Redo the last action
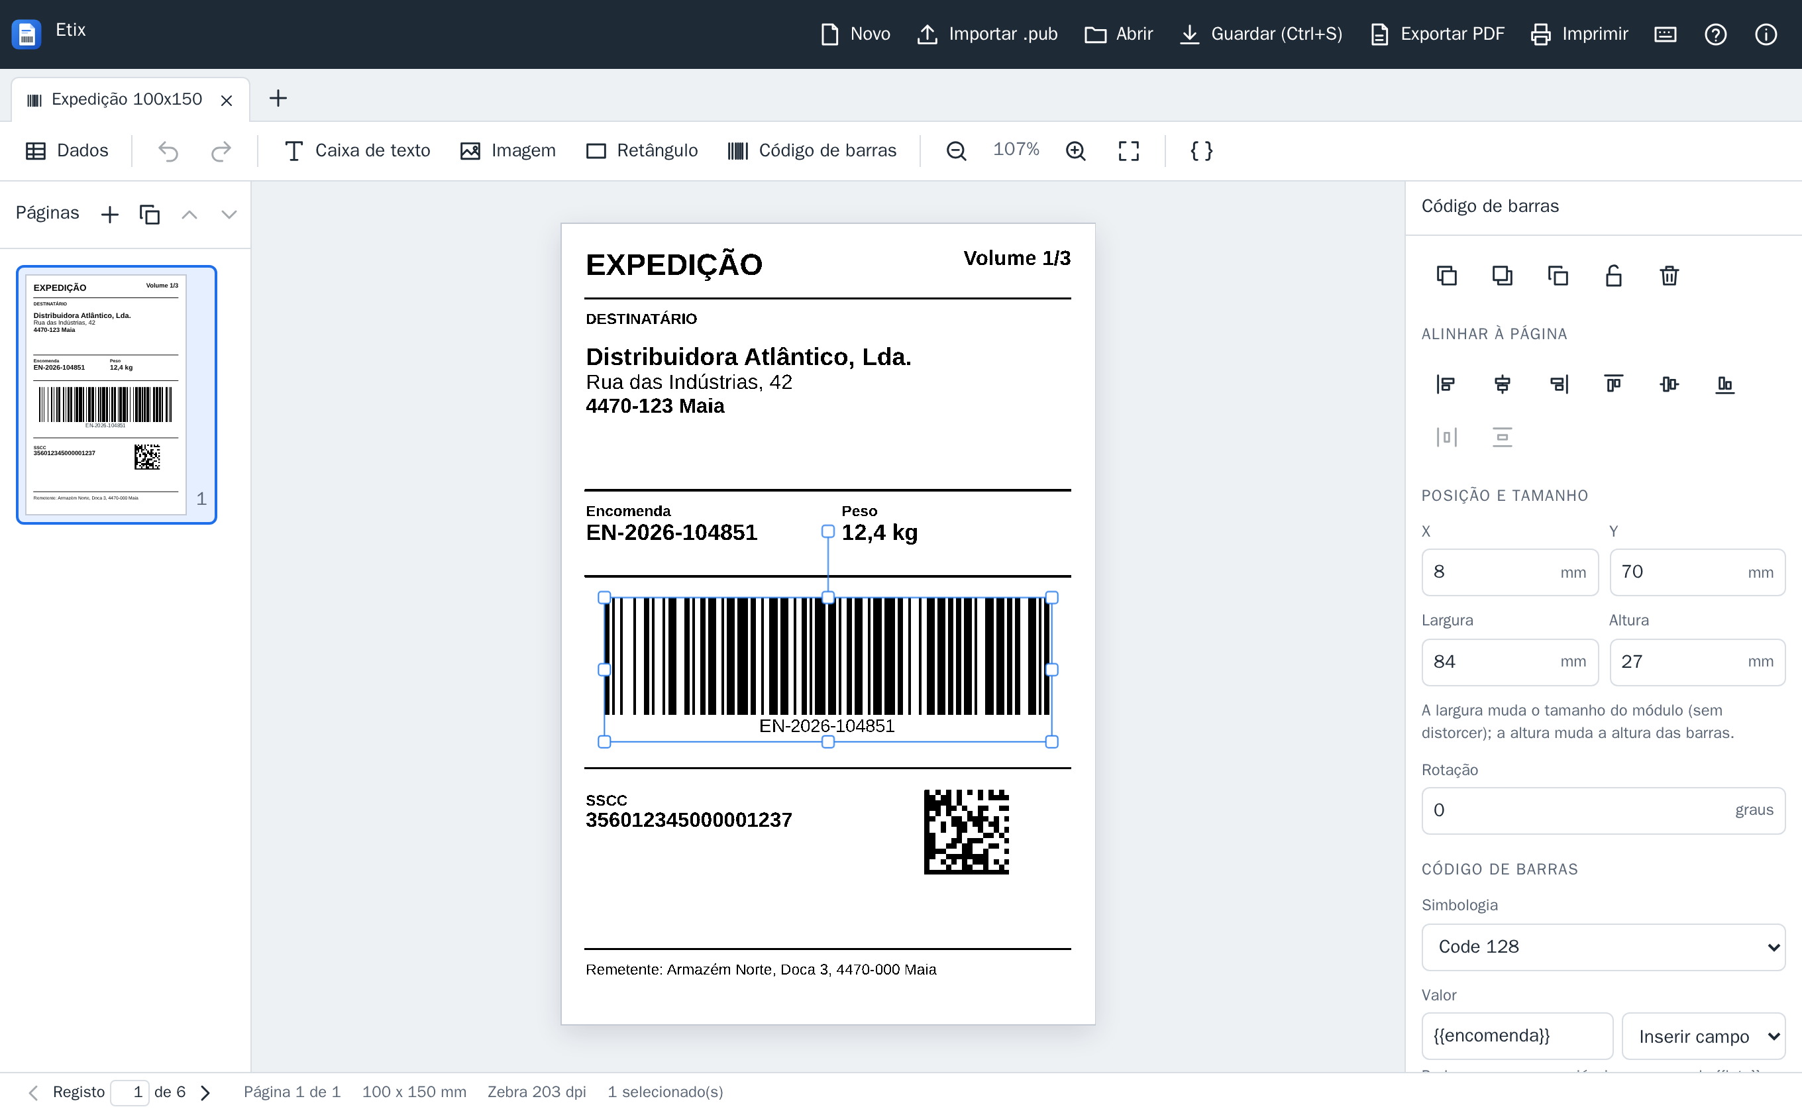This screenshot has width=1802, height=1113. click(221, 151)
